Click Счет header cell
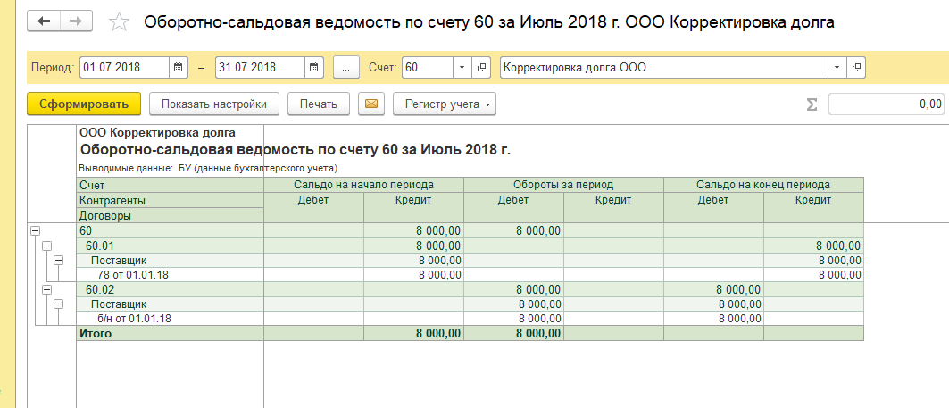 170,185
